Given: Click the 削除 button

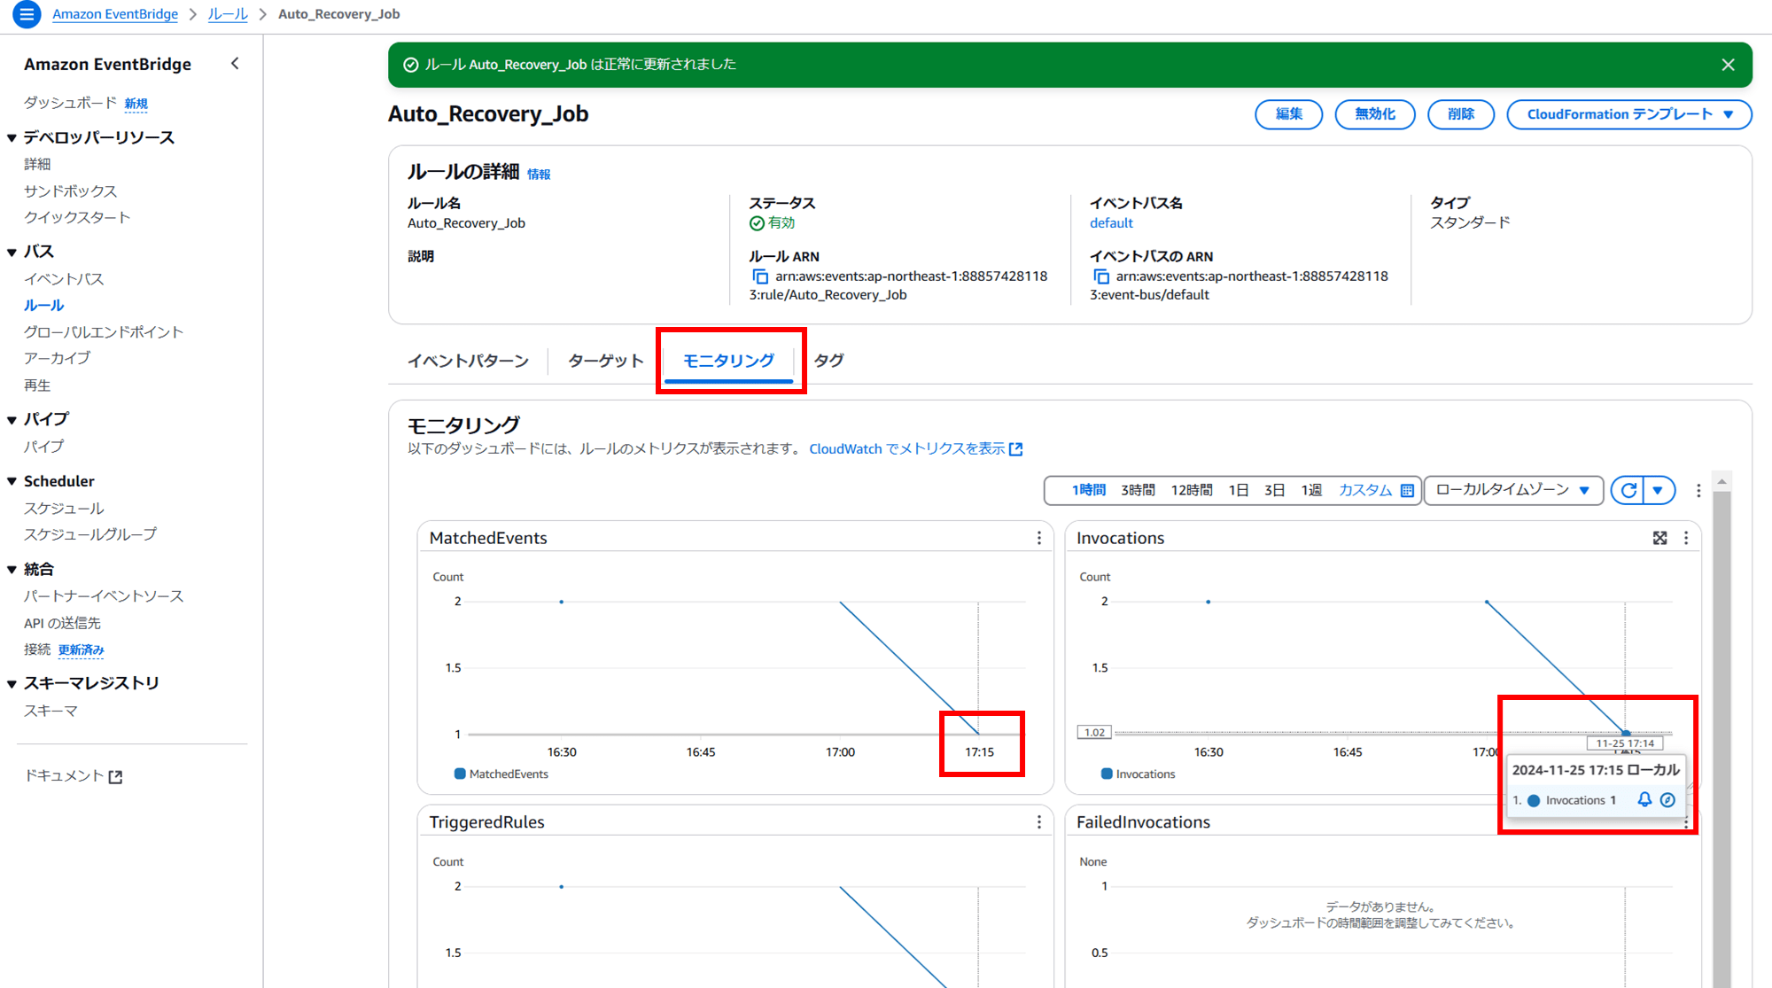Looking at the screenshot, I should 1461,114.
